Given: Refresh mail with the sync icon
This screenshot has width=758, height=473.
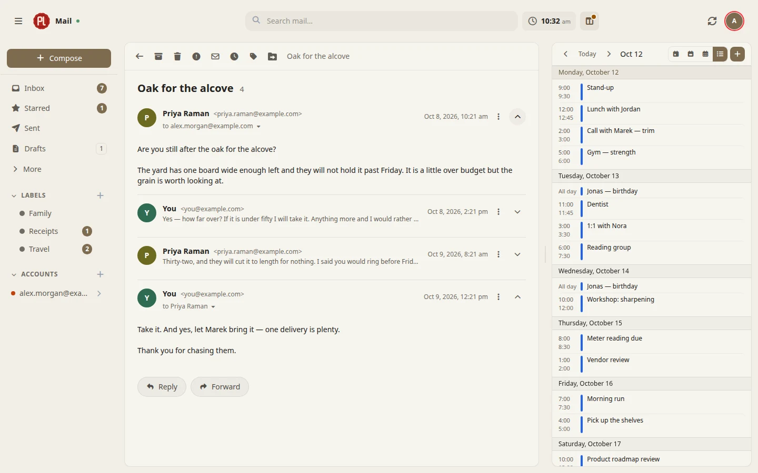Looking at the screenshot, I should (712, 21).
